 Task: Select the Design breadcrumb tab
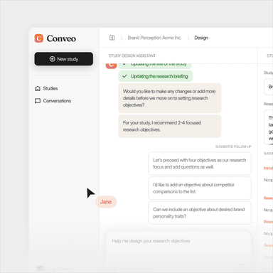201,38
